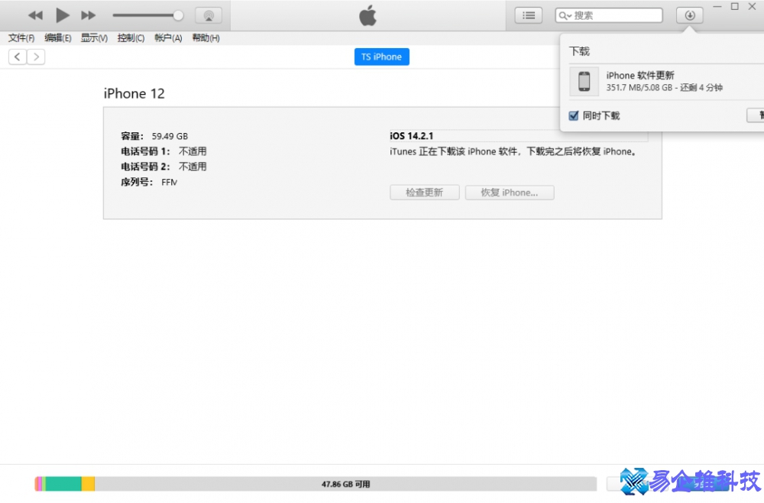
Task: Click the Apple logo in the status display
Action: pyautogui.click(x=367, y=15)
